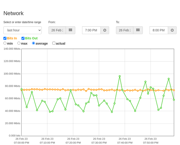
Task: Open the To time clock icon
Action: point(172,30)
